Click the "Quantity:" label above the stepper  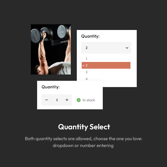[x=51, y=87]
